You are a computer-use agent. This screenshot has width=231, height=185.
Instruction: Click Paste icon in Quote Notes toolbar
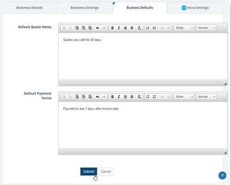[77, 28]
